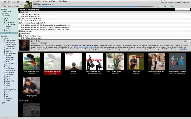The height and width of the screenshot is (119, 191).
Task: Open the add menu at sidebar bottom
Action: pyautogui.click(x=2, y=118)
